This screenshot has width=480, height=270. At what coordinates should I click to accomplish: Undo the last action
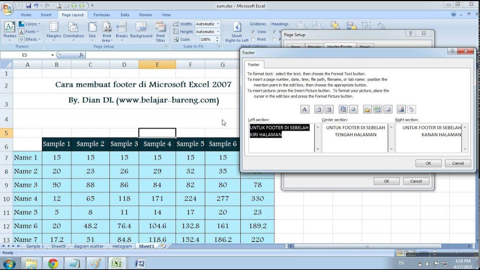[x=36, y=6]
